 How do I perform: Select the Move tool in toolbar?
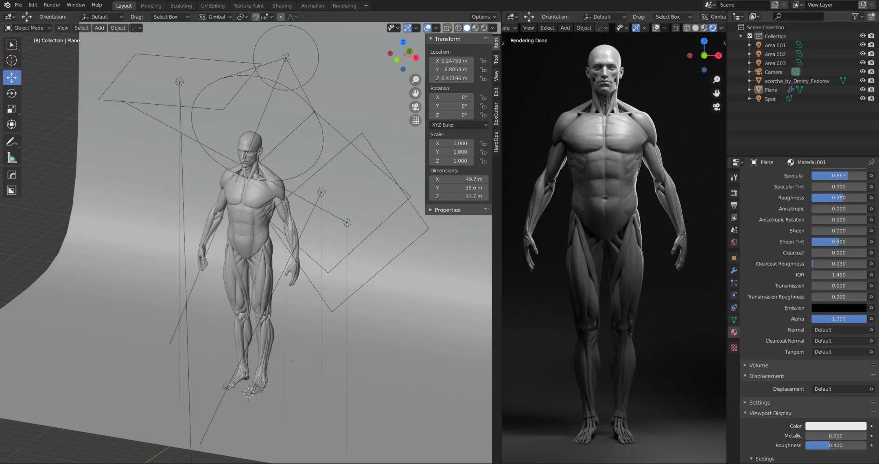click(x=12, y=77)
